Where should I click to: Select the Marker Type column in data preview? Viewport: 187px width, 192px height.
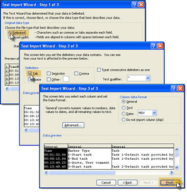coord(90,151)
